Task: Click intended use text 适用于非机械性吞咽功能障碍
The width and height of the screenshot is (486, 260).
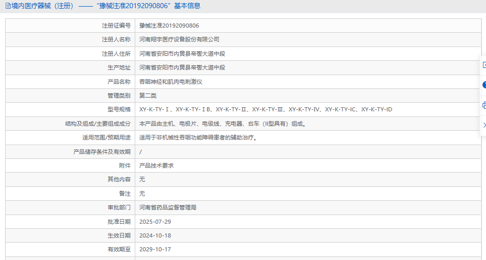Action: point(199,138)
